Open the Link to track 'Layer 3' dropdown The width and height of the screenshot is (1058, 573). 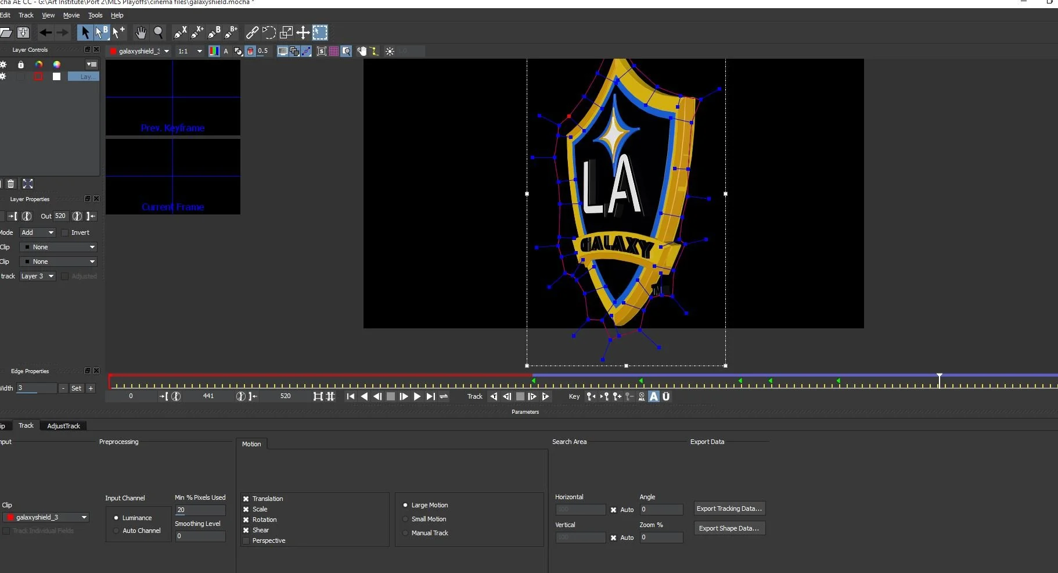click(37, 276)
